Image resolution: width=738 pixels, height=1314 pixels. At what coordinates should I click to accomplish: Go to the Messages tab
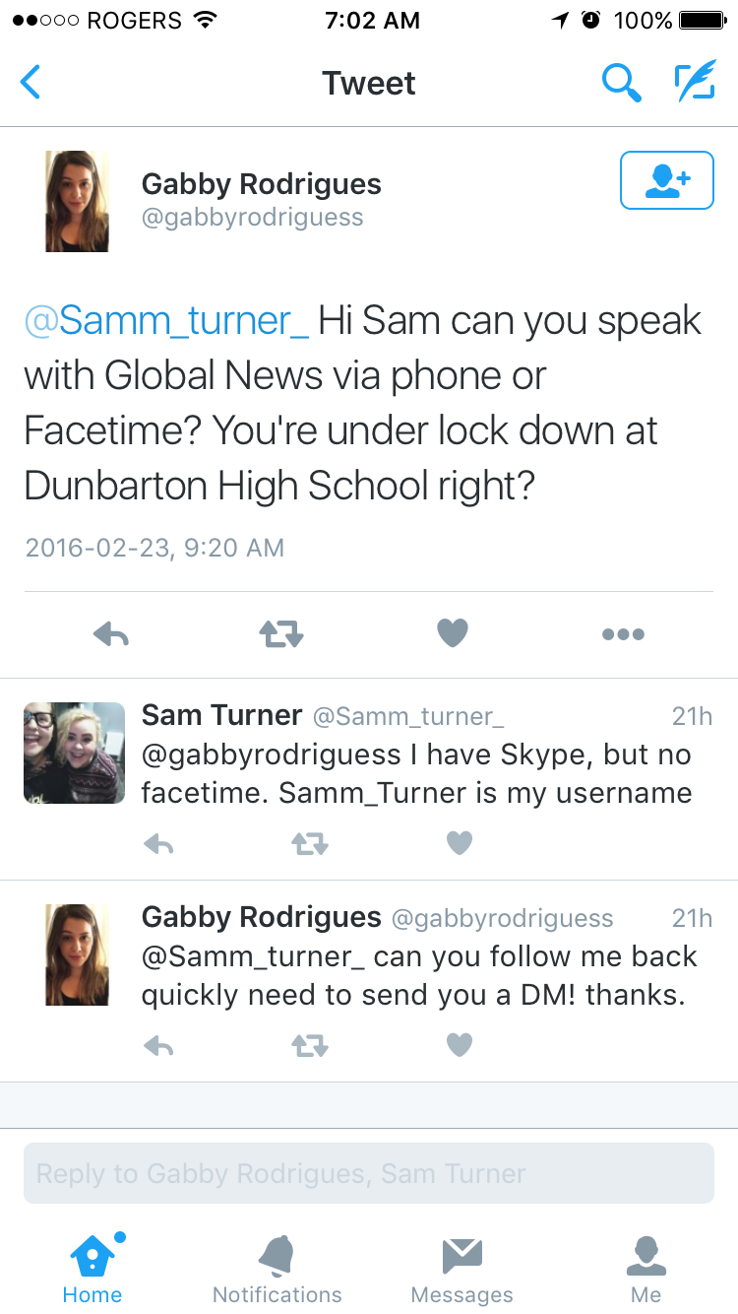point(461,1269)
